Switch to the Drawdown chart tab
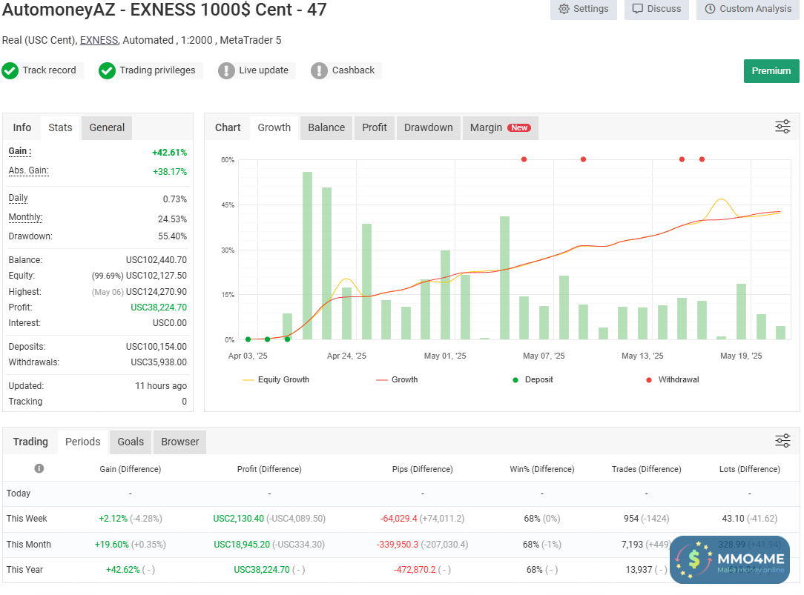804x595 pixels. (428, 127)
